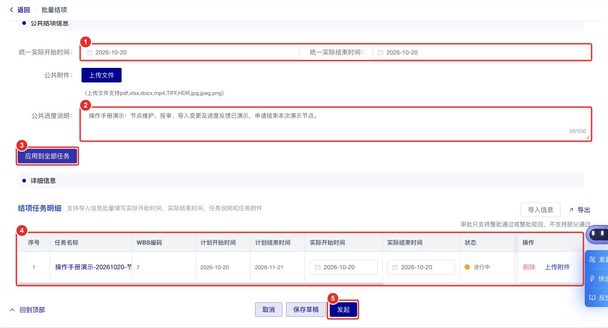
Task: Open the task link 操作手册演示-20261020
Action: tap(93, 267)
